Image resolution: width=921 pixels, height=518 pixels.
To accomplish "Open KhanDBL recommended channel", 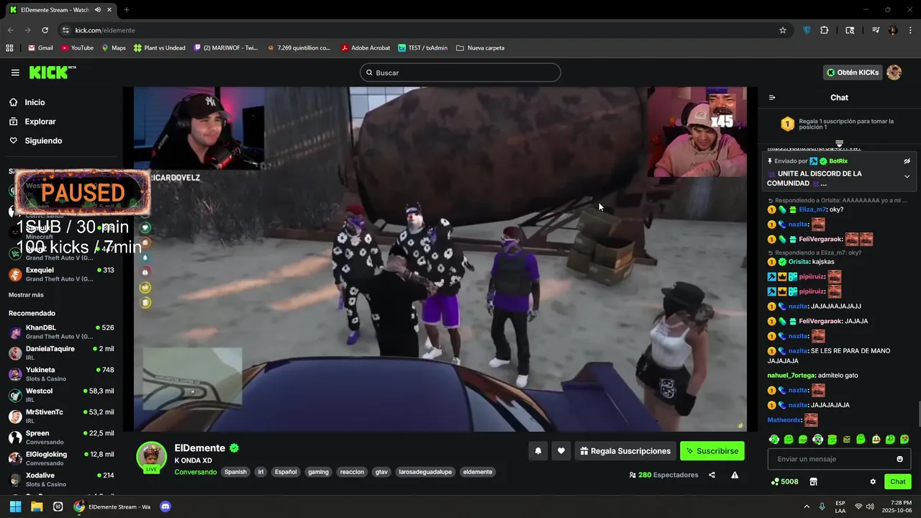I will point(61,332).
